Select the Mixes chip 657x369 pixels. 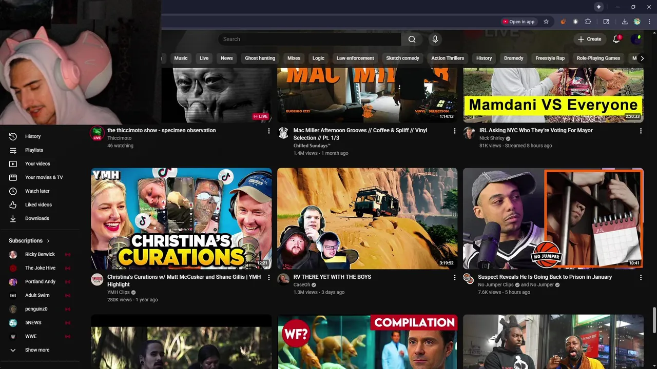pos(294,58)
